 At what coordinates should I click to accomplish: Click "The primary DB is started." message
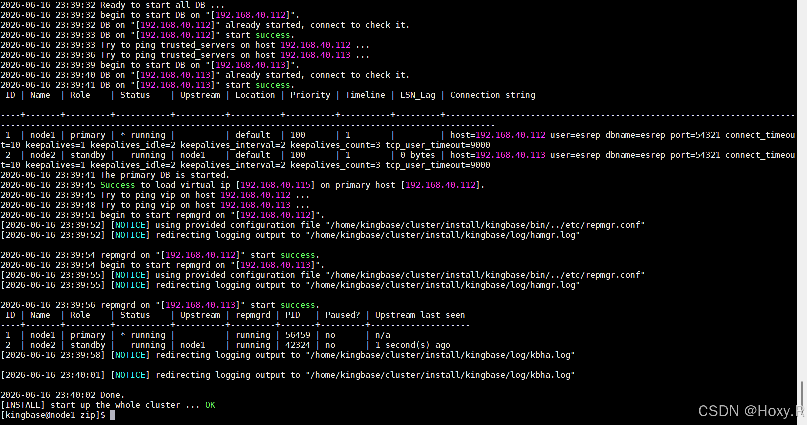(165, 175)
